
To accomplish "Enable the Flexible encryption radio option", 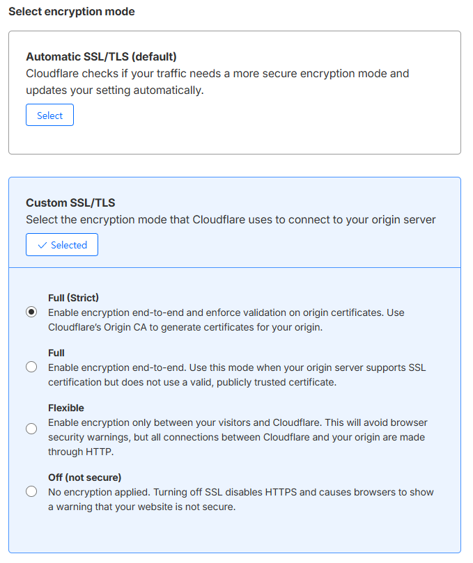I will point(31,429).
